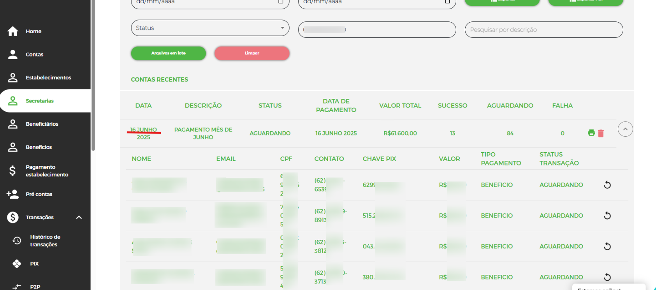Collapse the payment row with chevron
The image size is (656, 290).
[x=625, y=129]
